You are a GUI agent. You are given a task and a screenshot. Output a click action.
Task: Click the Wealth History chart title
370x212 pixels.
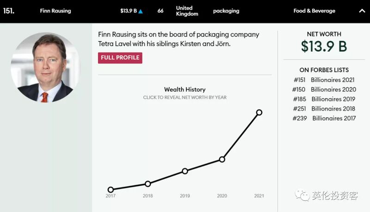click(x=185, y=89)
